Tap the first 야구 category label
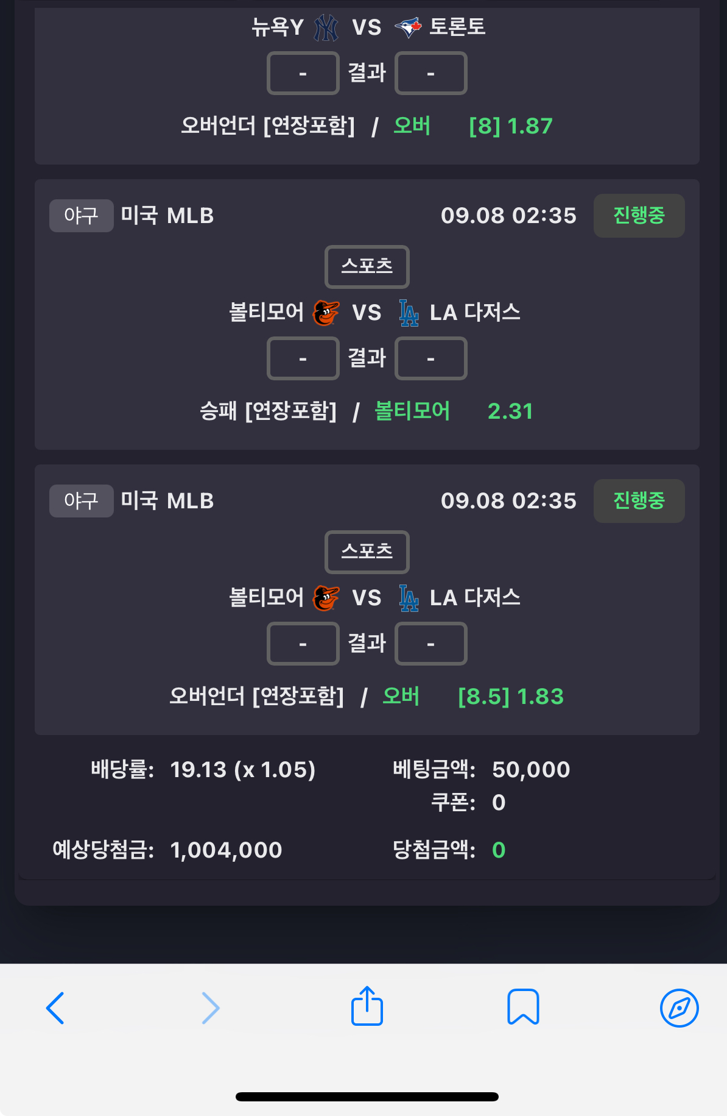727x1116 pixels. (x=82, y=216)
